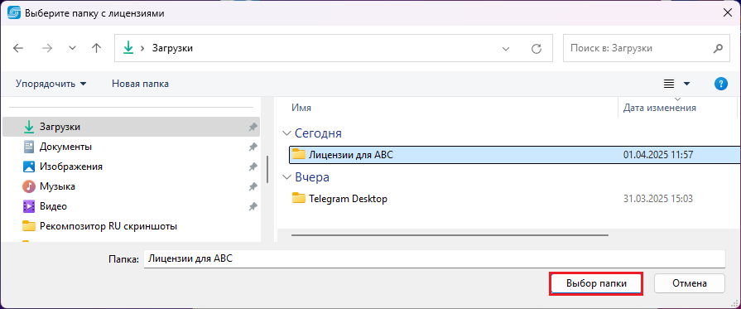Collapse the Вчера group
Viewport: 741px width, 309px height.
click(x=286, y=177)
